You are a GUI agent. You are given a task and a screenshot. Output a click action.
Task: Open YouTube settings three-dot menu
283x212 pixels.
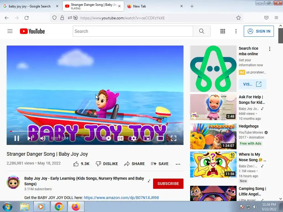coord(236,31)
